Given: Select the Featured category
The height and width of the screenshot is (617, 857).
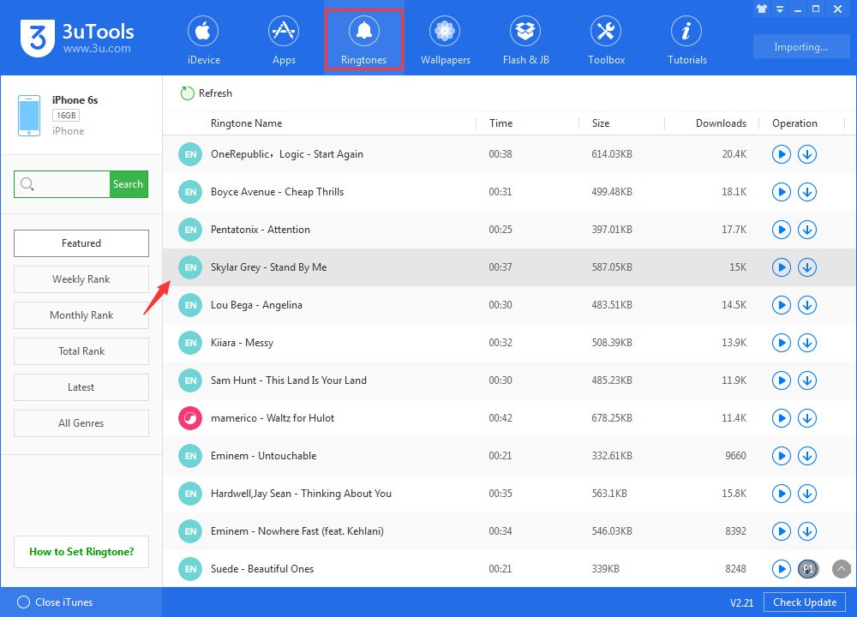Looking at the screenshot, I should coord(81,243).
